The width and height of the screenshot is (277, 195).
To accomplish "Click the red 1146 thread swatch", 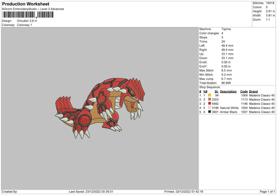I will [210, 103].
